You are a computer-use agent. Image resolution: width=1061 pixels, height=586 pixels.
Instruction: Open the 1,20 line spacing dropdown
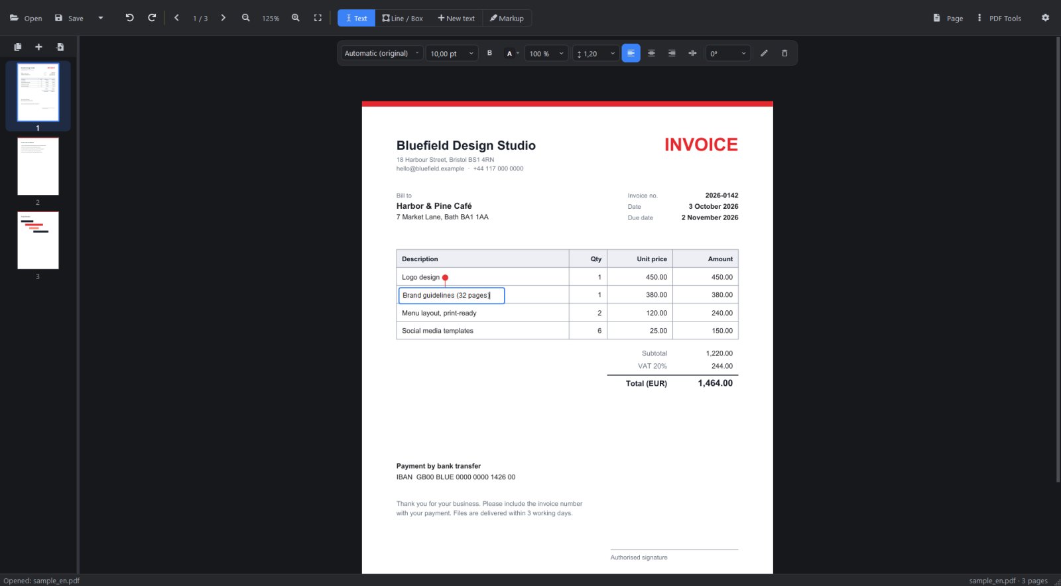tap(595, 53)
